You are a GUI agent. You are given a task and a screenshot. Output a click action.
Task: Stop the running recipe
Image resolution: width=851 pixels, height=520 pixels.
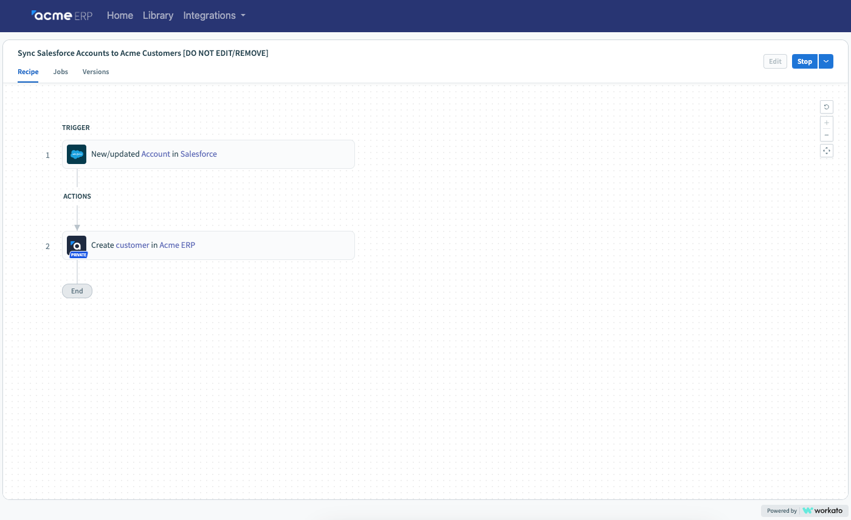[804, 61]
